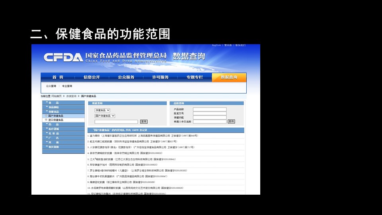Click the CFDA logo in the header
The image size is (382, 215).
pos(63,57)
